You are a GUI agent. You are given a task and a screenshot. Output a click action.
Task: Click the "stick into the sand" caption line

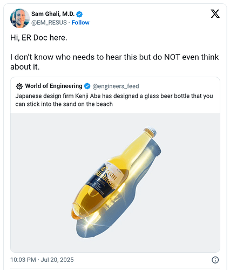[64, 104]
